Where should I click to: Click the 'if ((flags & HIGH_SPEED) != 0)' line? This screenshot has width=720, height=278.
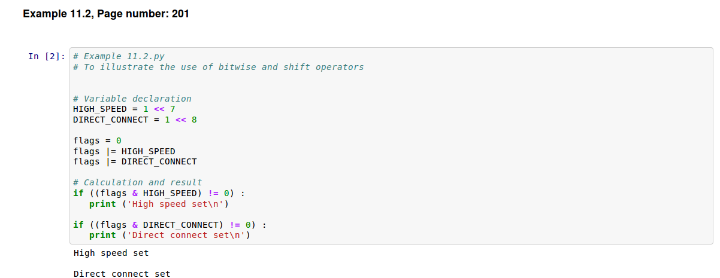pyautogui.click(x=159, y=193)
